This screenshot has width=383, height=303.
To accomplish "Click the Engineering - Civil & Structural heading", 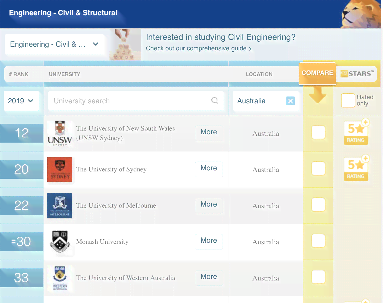I will click(63, 13).
